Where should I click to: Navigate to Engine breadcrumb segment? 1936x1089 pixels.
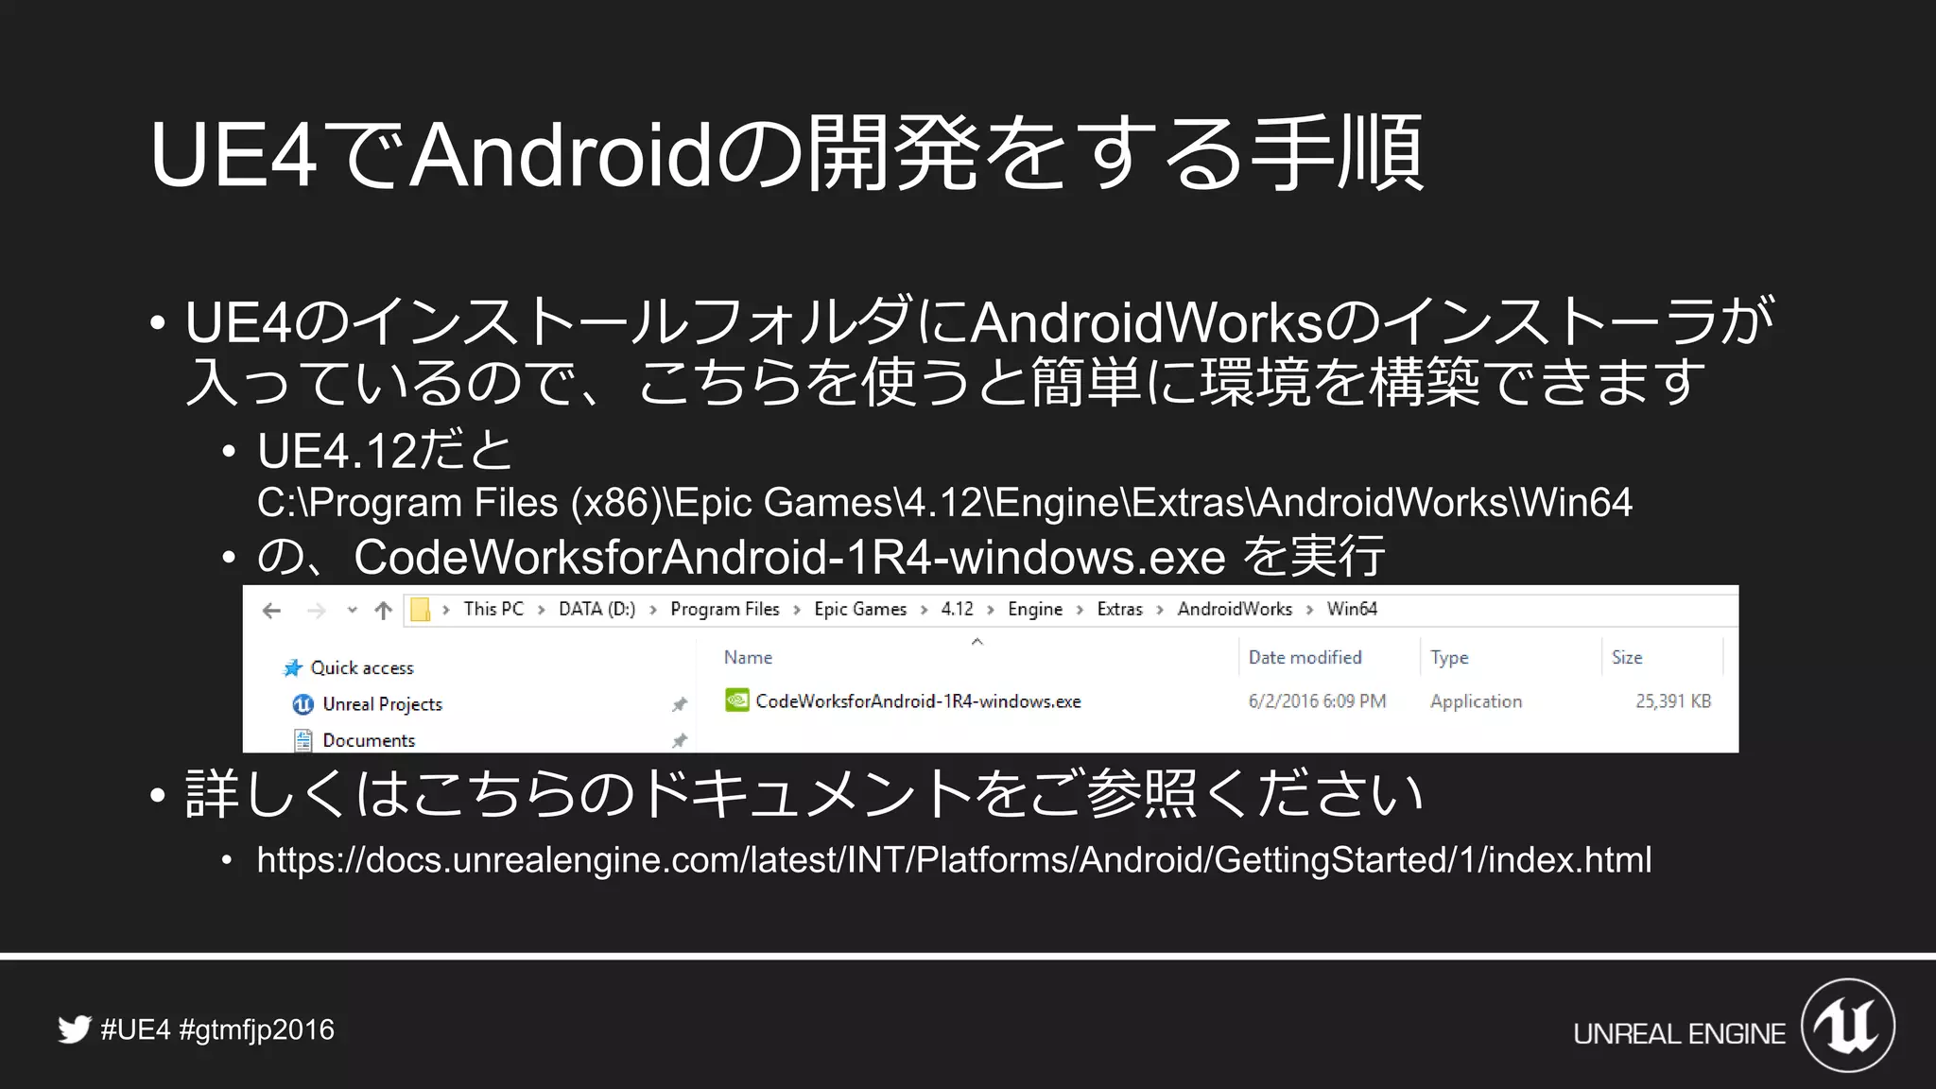click(1034, 610)
